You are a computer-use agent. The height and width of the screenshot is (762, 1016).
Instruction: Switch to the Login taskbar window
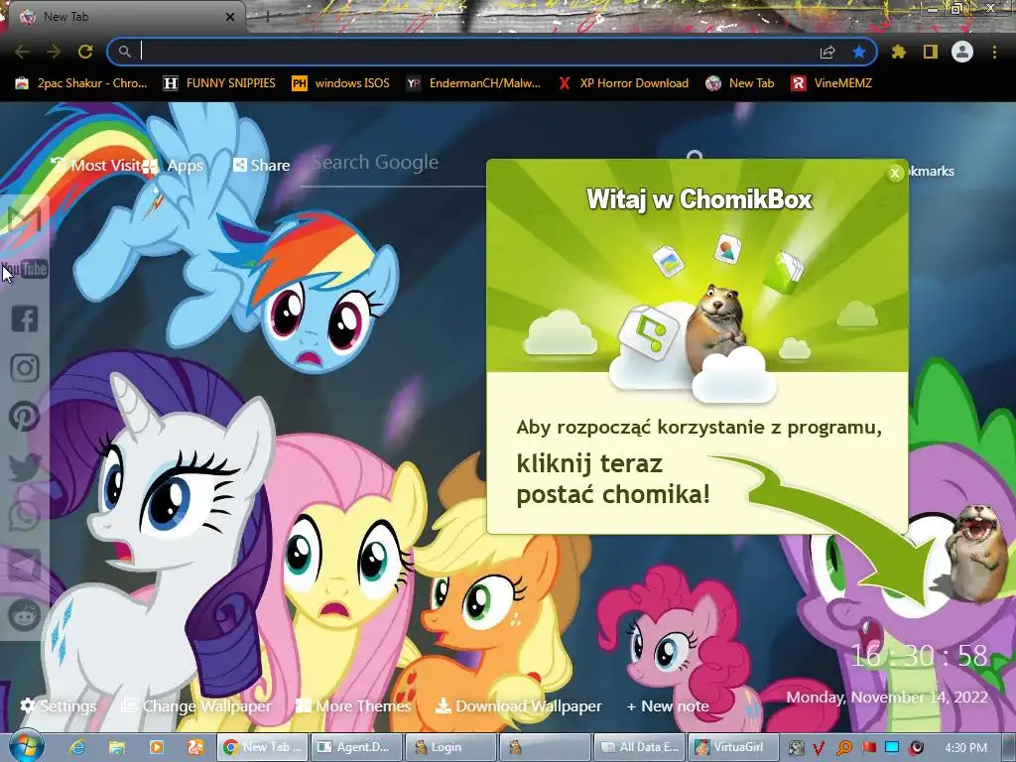pos(450,747)
